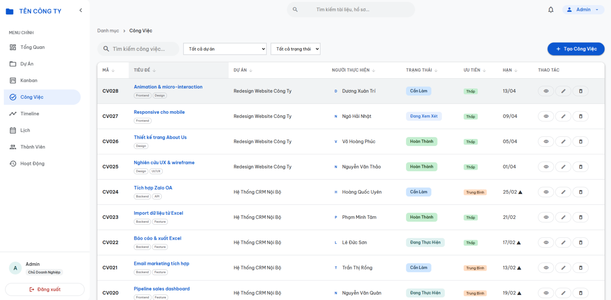This screenshot has height=300, width=611.
Task: Delete task CV026 with the trash icon
Action: (x=580, y=142)
